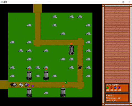The width and height of the screenshot is (132, 106).
Task: Click the "x21" blue rune count
Action: pos(116,90)
